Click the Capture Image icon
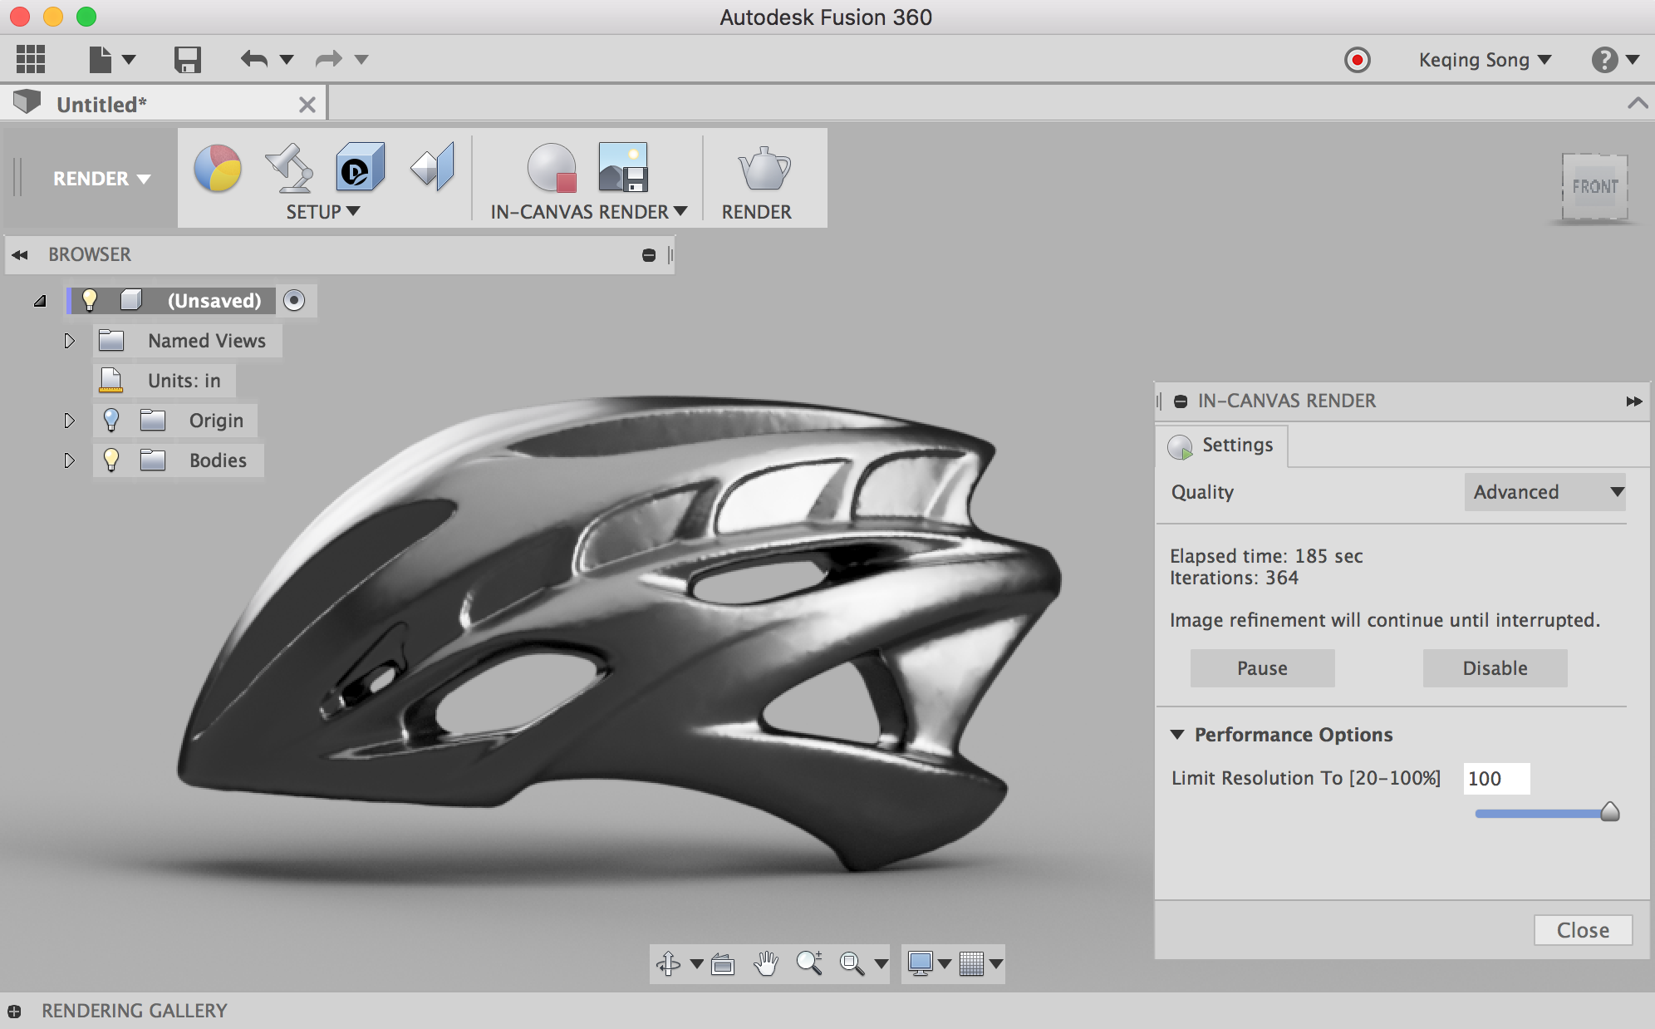 622,167
